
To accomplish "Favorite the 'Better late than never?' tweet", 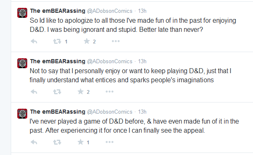I will tap(87, 41).
